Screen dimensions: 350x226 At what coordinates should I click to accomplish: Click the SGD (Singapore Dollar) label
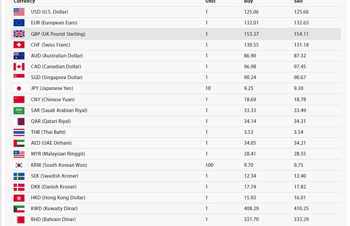(x=57, y=77)
